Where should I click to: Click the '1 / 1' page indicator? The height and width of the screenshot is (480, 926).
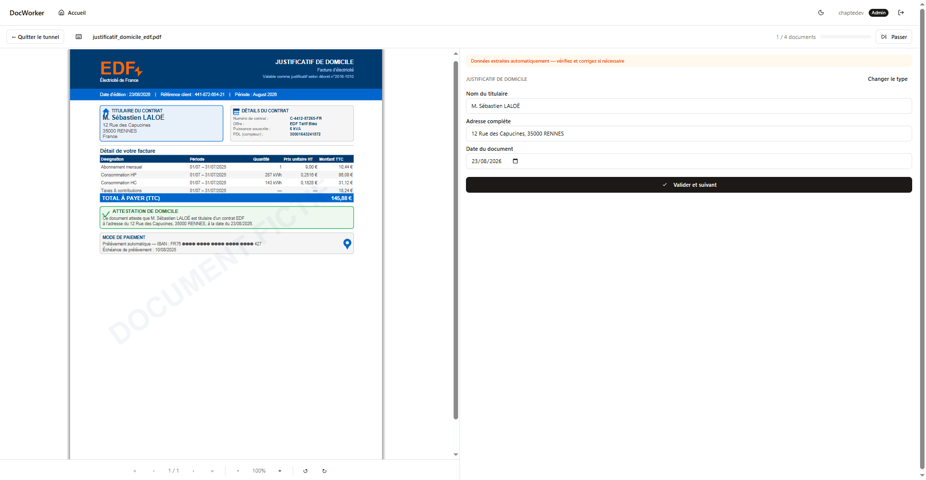tap(174, 471)
